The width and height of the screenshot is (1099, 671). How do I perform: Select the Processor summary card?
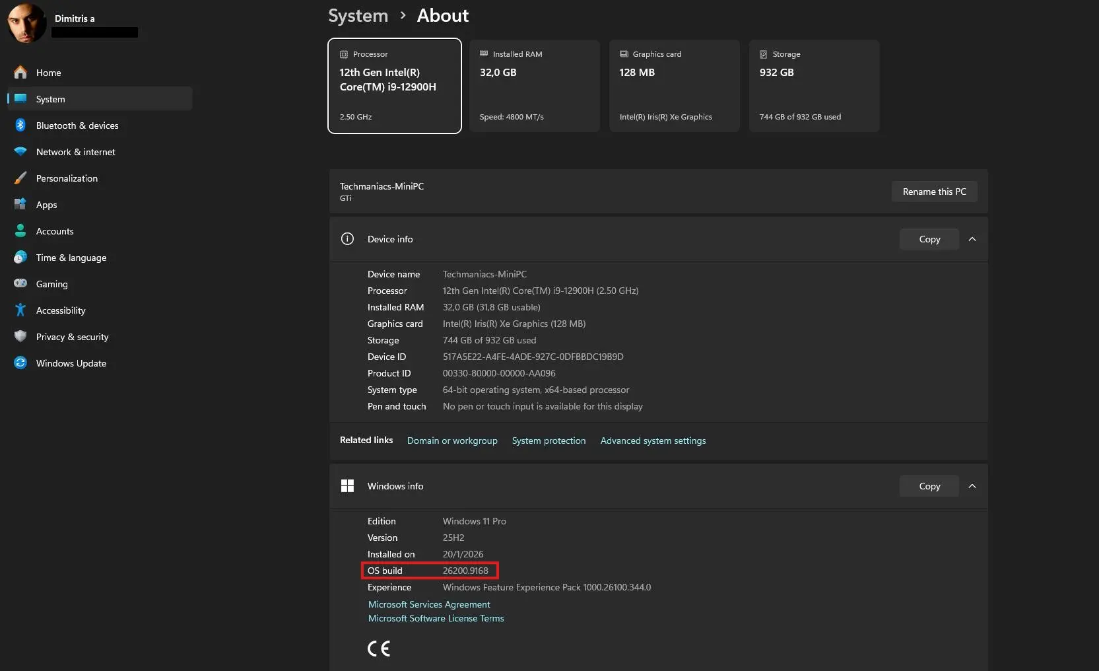point(395,86)
